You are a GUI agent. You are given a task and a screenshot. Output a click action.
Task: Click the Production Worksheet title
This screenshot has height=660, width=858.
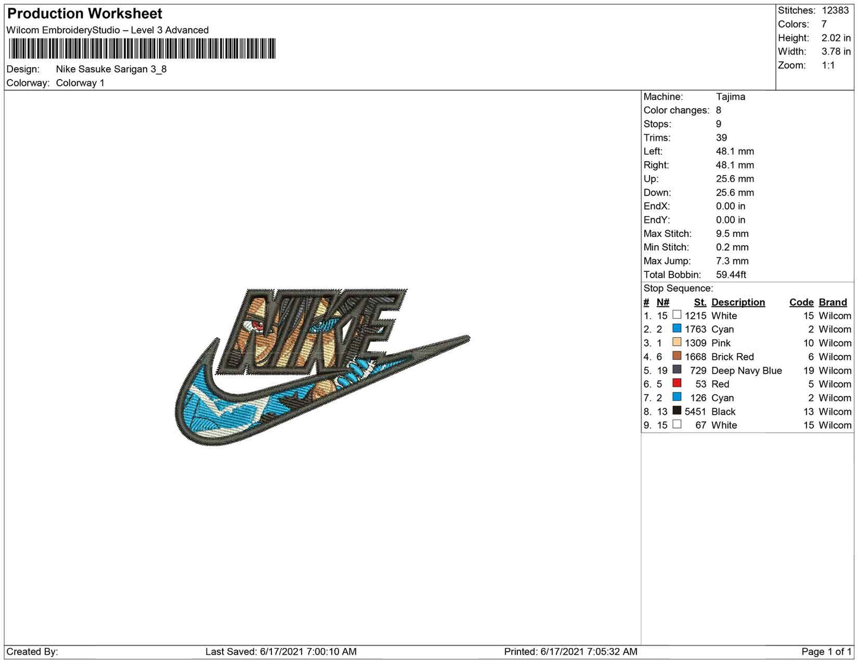[84, 14]
